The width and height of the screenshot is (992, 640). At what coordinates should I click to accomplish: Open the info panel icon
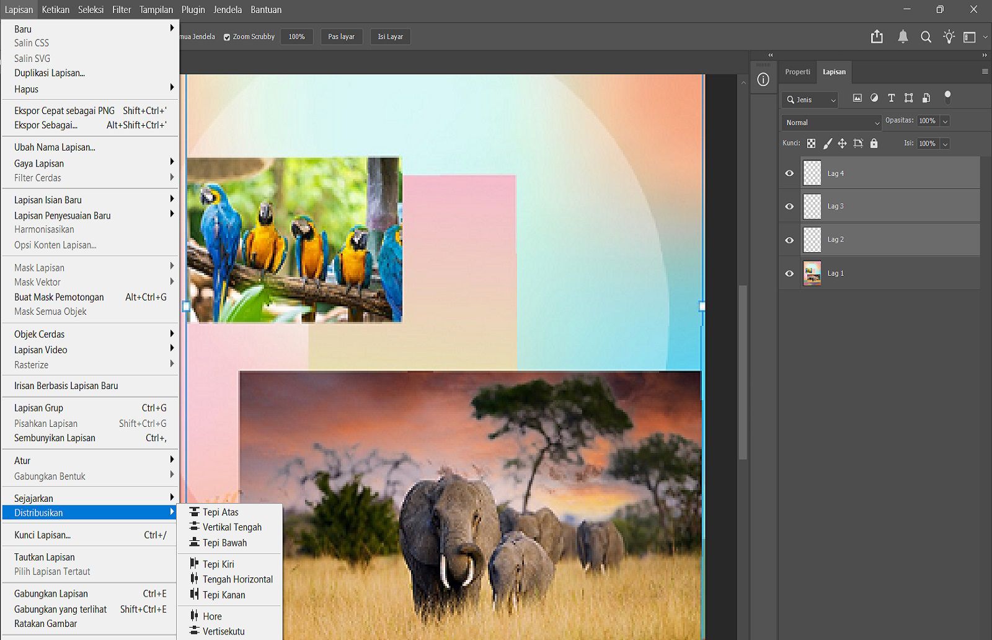pos(763,80)
